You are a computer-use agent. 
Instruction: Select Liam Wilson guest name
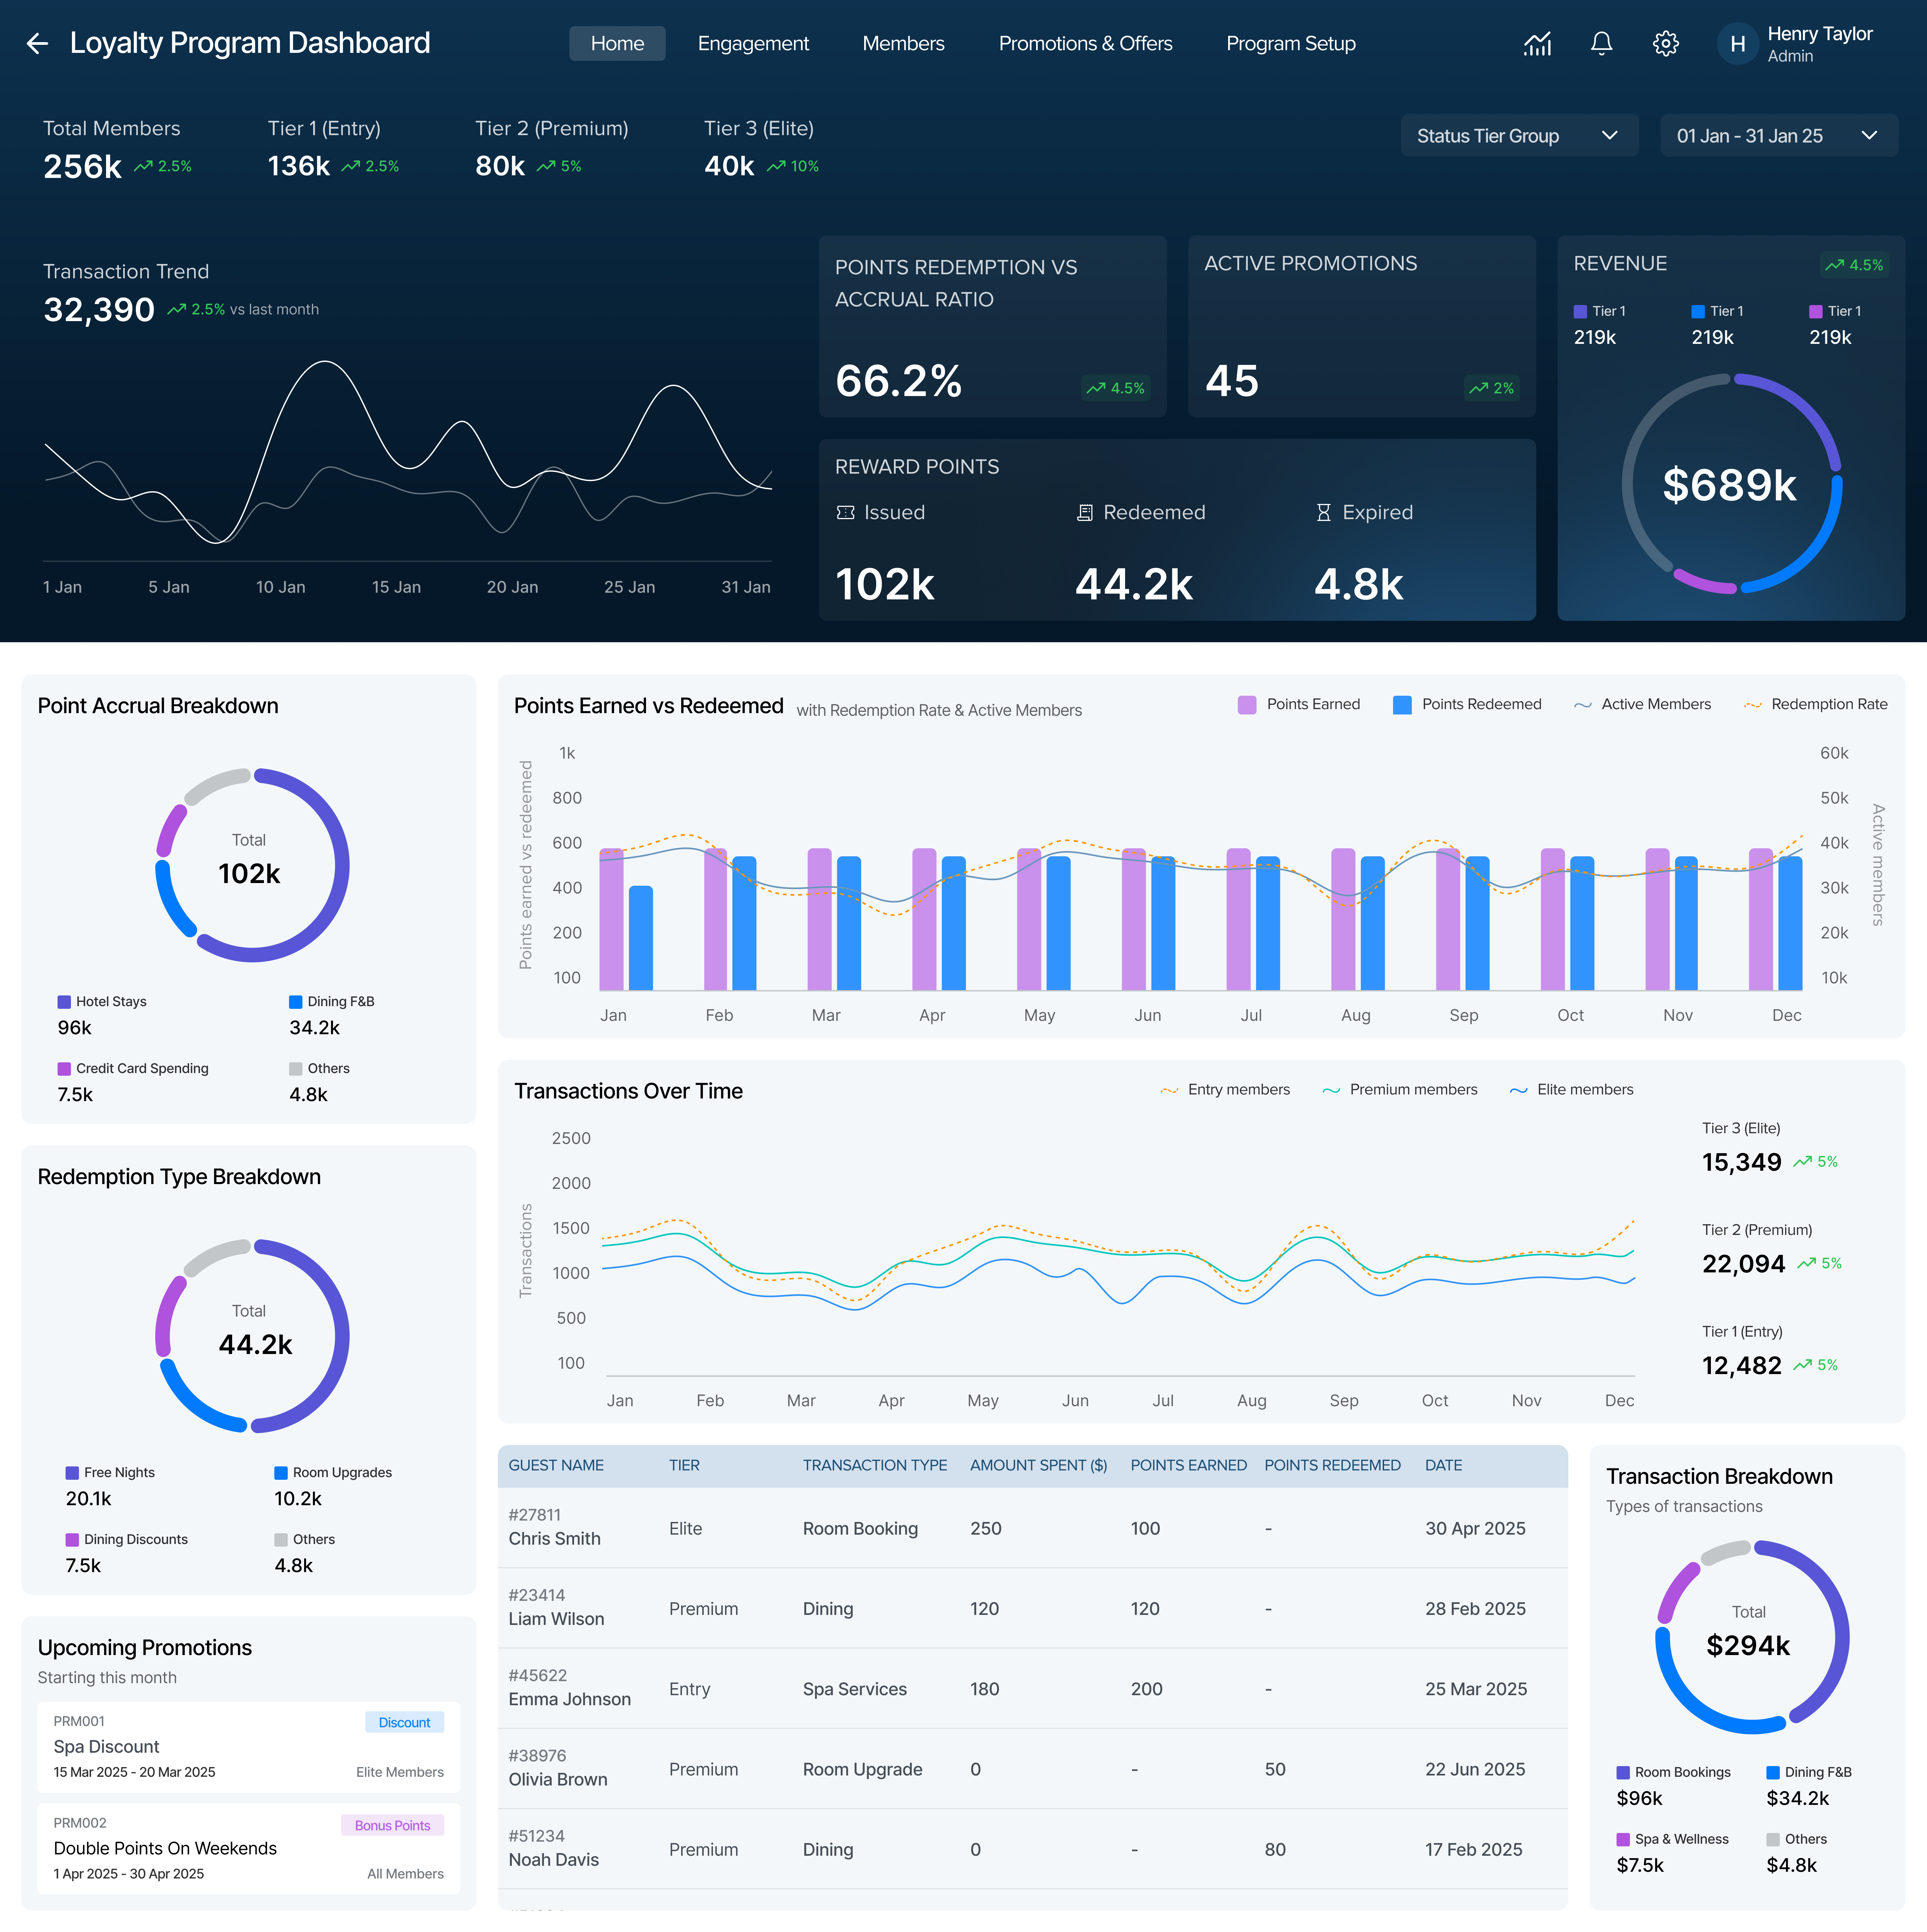point(556,1619)
